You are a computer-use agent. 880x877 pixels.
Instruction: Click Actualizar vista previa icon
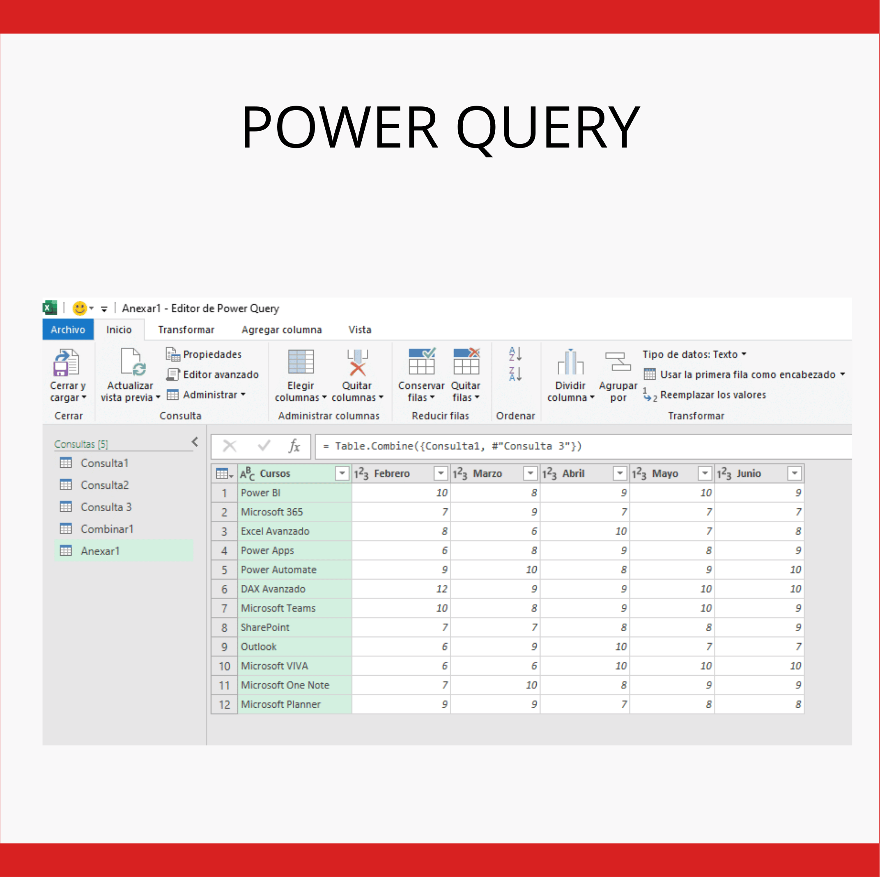[x=133, y=362]
